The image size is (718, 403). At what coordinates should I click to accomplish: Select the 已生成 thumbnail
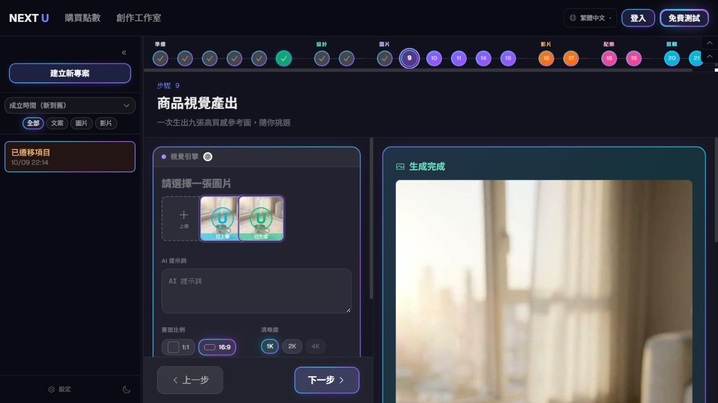pos(261,218)
